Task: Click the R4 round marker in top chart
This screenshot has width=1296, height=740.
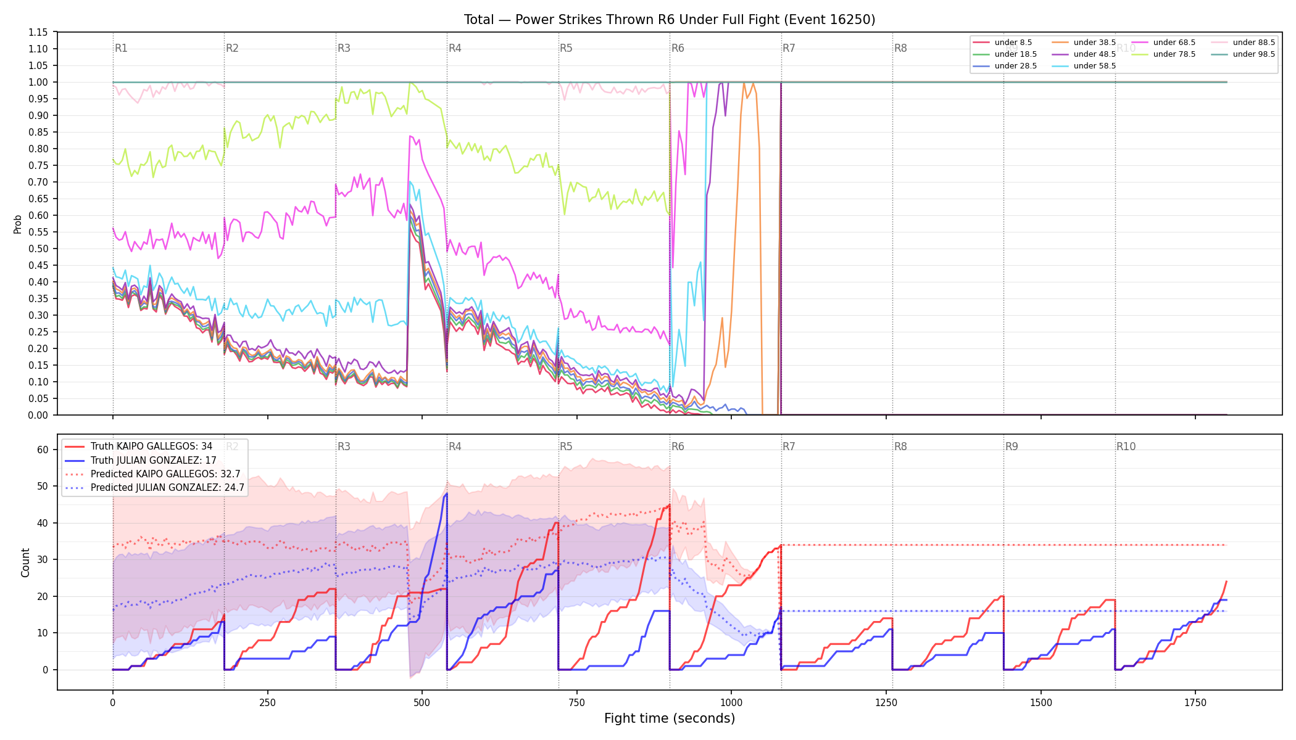Action: pyautogui.click(x=455, y=48)
